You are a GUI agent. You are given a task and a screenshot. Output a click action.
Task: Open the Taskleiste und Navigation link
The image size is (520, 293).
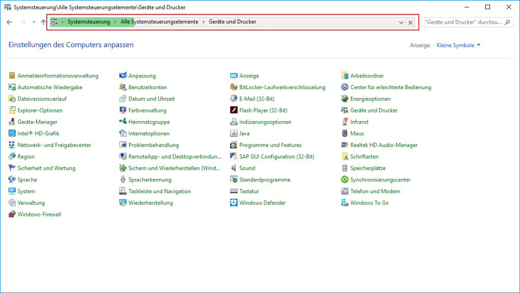159,191
